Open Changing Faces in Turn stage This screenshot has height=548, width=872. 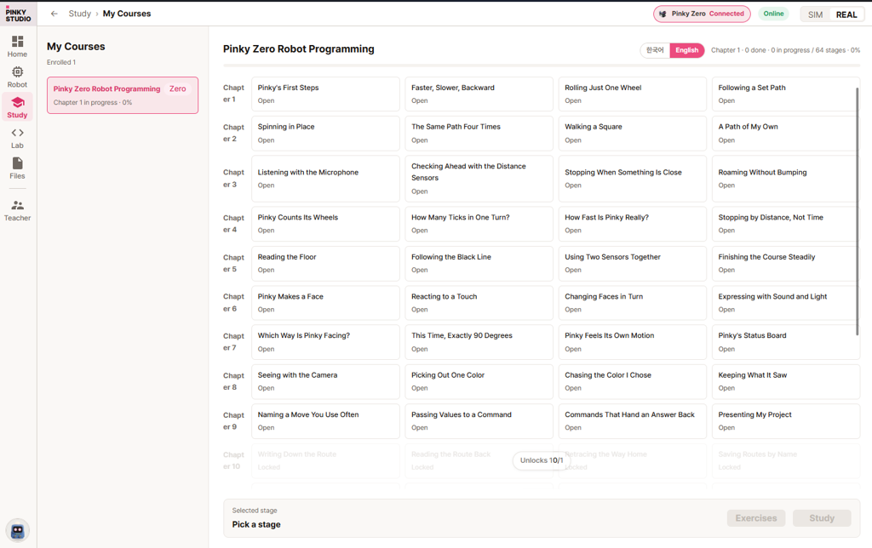pyautogui.click(x=633, y=303)
